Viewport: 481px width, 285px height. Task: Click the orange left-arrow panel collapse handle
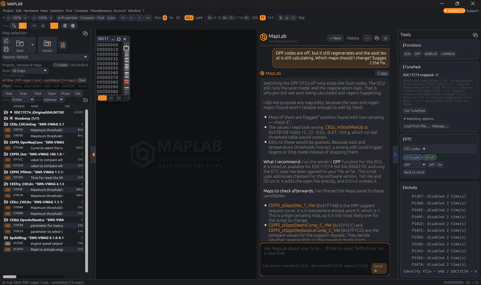(x=93, y=155)
